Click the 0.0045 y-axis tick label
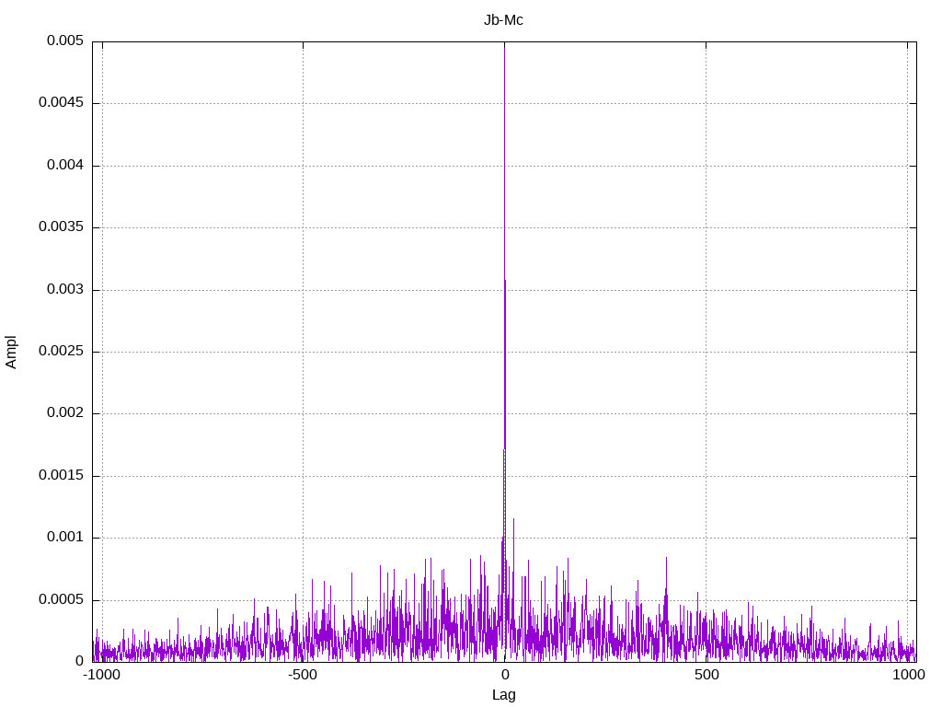Viewport: 942px width, 707px height. 61,103
